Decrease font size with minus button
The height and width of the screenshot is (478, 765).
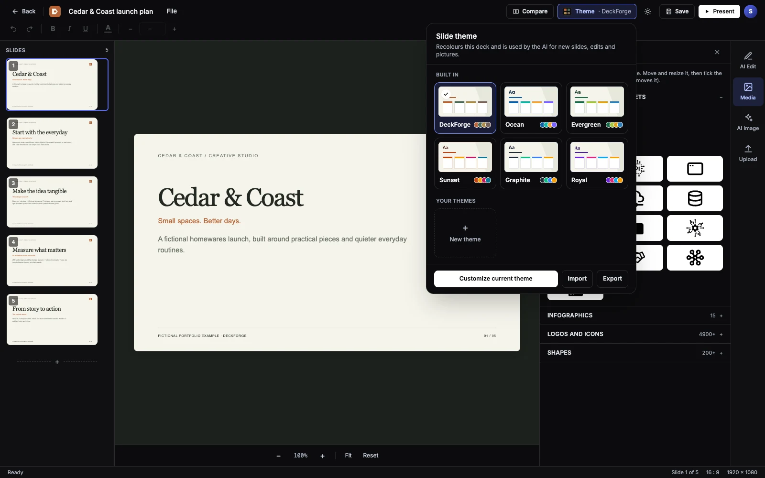(130, 29)
